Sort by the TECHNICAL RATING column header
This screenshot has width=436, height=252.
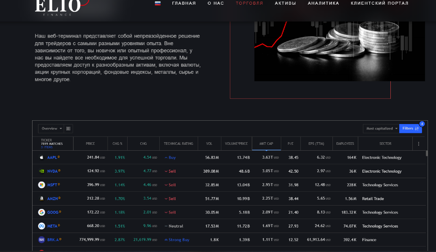click(x=178, y=144)
